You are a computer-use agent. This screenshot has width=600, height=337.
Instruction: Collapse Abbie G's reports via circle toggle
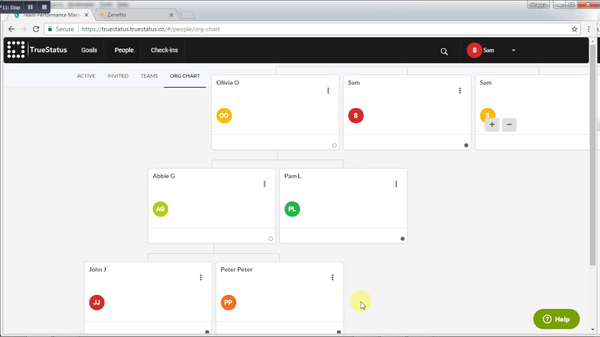tap(270, 239)
